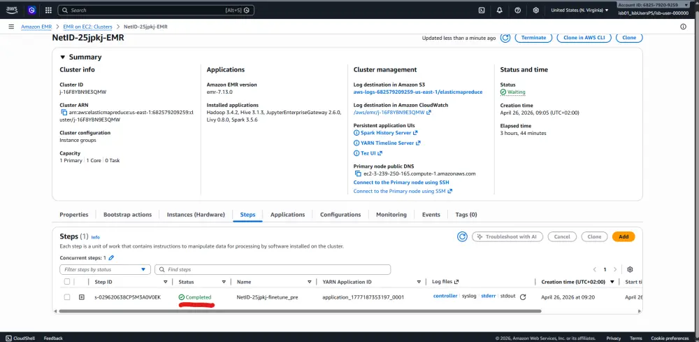699x342 pixels.
Task: Open the notifications bell
Action: point(499,10)
